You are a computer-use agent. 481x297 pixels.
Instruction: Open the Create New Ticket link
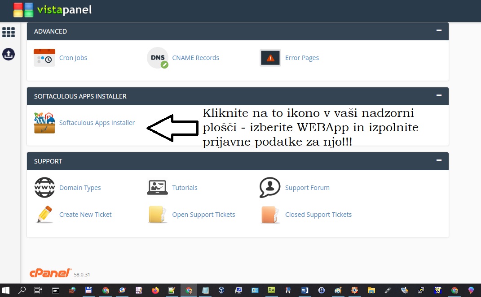85,215
